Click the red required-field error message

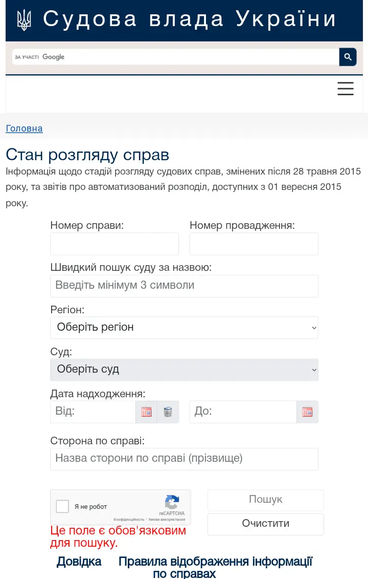point(118,537)
